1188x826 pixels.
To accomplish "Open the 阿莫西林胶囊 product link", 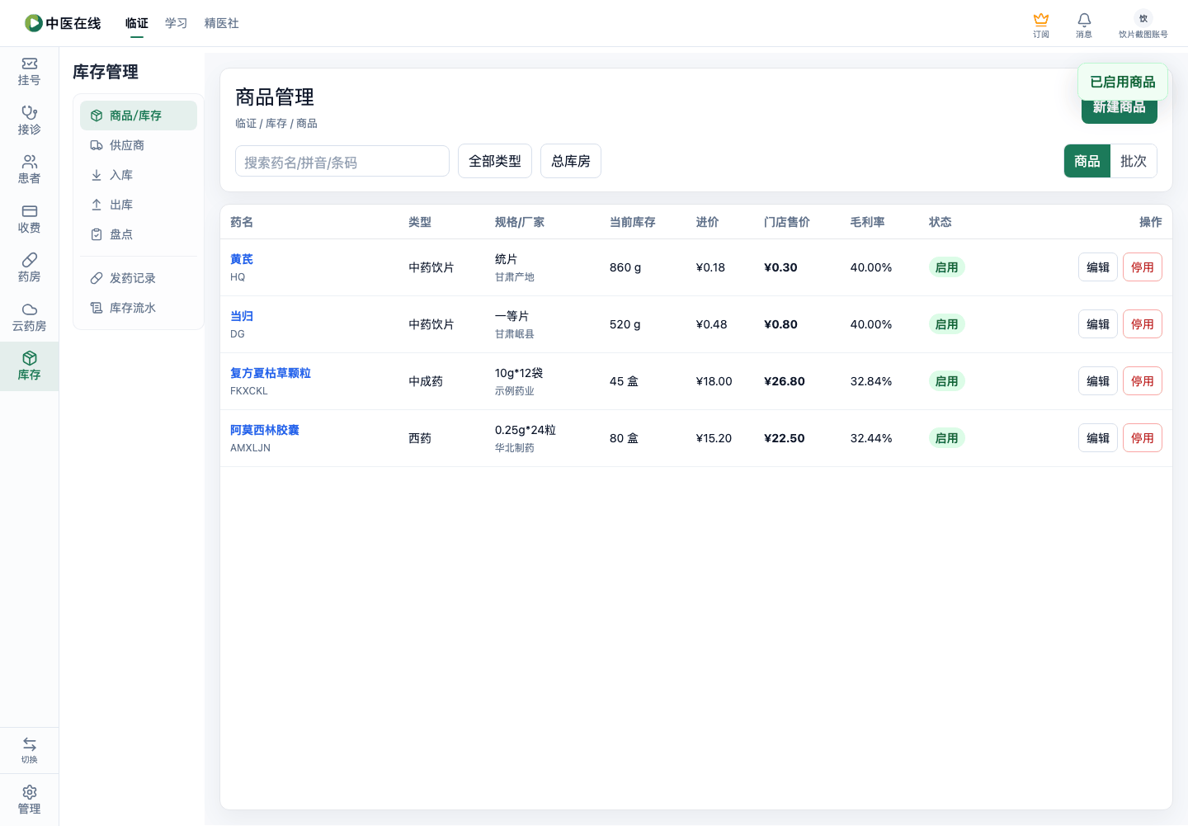I will 265,430.
